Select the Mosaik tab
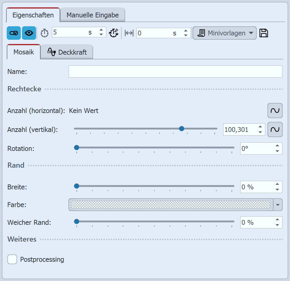This screenshot has width=290, height=281. (x=23, y=52)
